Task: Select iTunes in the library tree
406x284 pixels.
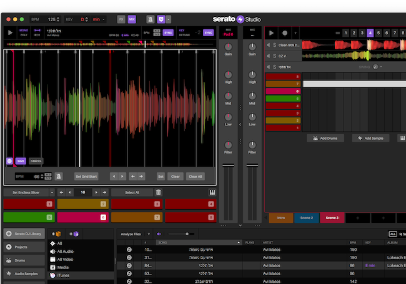Action: coord(81,275)
